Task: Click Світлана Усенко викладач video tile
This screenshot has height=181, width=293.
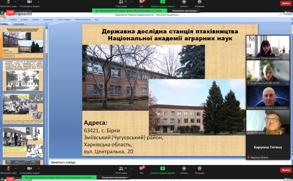Action: coord(268,48)
